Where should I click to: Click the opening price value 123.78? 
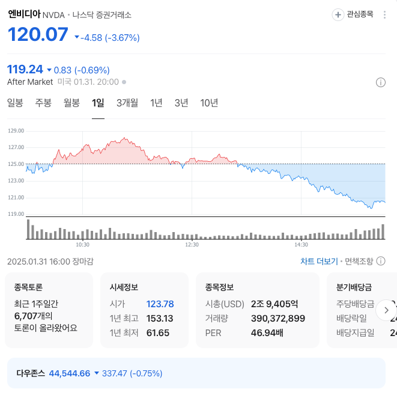tap(160, 304)
